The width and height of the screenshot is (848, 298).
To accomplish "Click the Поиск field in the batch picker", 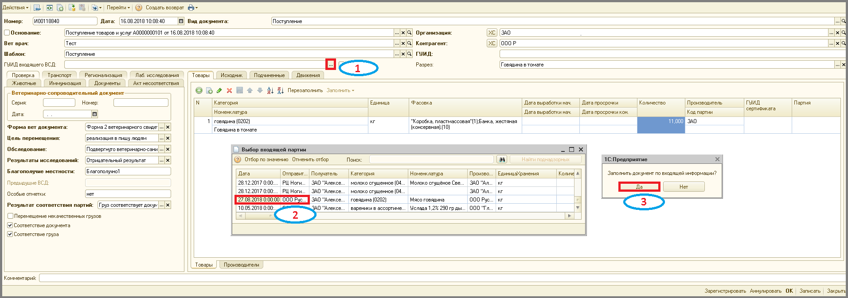I will pyautogui.click(x=431, y=159).
